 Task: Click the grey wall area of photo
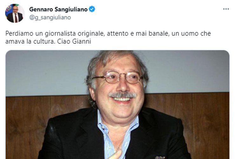click(x=45, y=72)
